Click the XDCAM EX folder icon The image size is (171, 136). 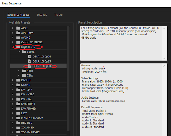click(18, 128)
